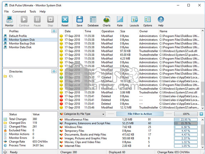Select the Temporary Files category row
The height and width of the screenshot is (154, 205).
130,131
